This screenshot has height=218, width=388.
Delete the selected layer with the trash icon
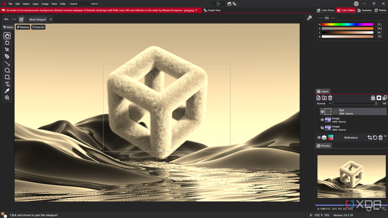[x=330, y=98]
